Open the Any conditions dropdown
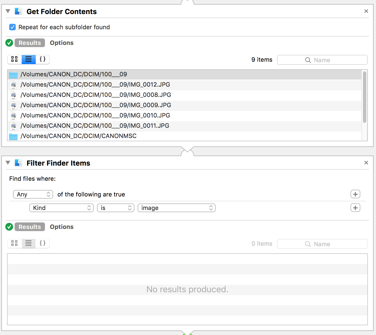376x335 pixels. (33, 194)
